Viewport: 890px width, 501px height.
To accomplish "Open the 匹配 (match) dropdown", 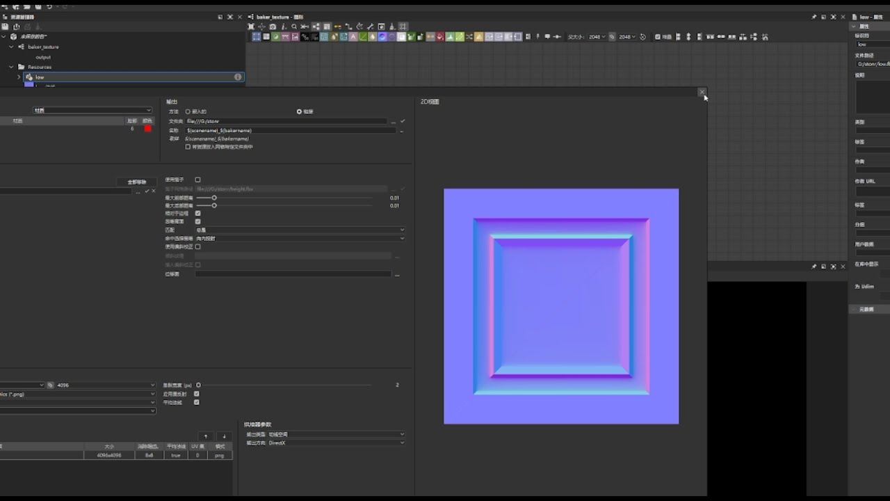I will coord(300,230).
